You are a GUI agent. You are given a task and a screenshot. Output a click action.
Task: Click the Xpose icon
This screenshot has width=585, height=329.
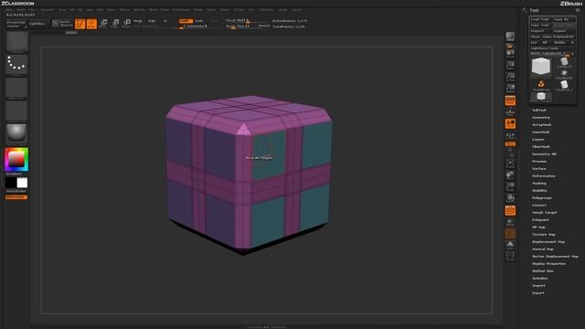point(510,256)
